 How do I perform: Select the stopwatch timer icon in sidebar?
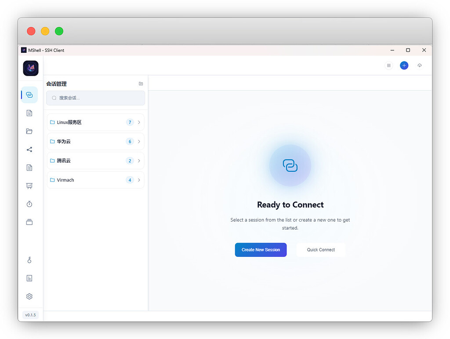[29, 204]
